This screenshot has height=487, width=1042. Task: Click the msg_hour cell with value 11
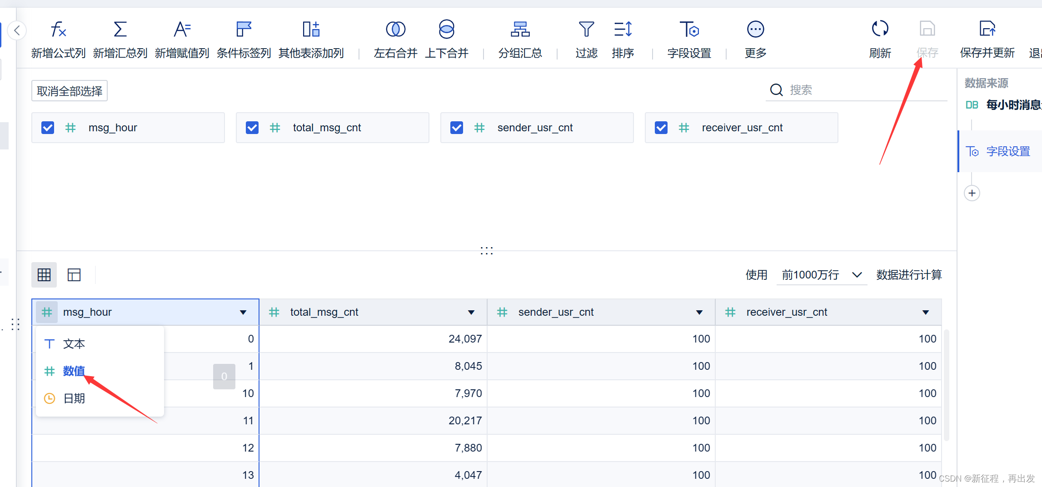pos(145,421)
